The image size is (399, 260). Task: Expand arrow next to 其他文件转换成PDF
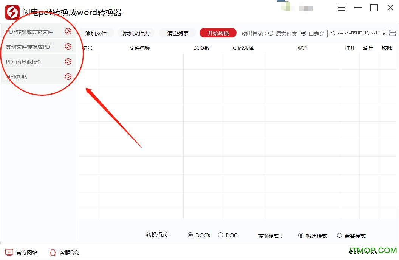click(68, 47)
